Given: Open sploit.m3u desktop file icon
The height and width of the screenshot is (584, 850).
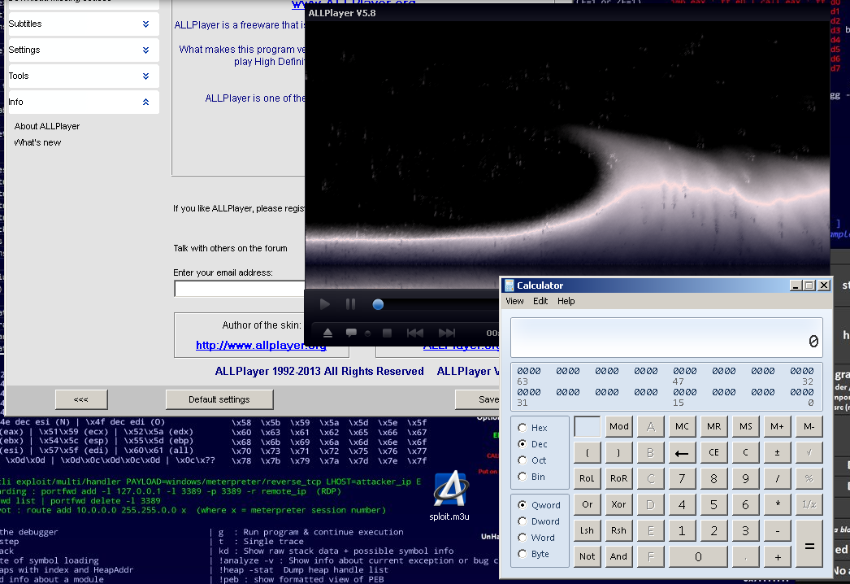Looking at the screenshot, I should pyautogui.click(x=450, y=496).
